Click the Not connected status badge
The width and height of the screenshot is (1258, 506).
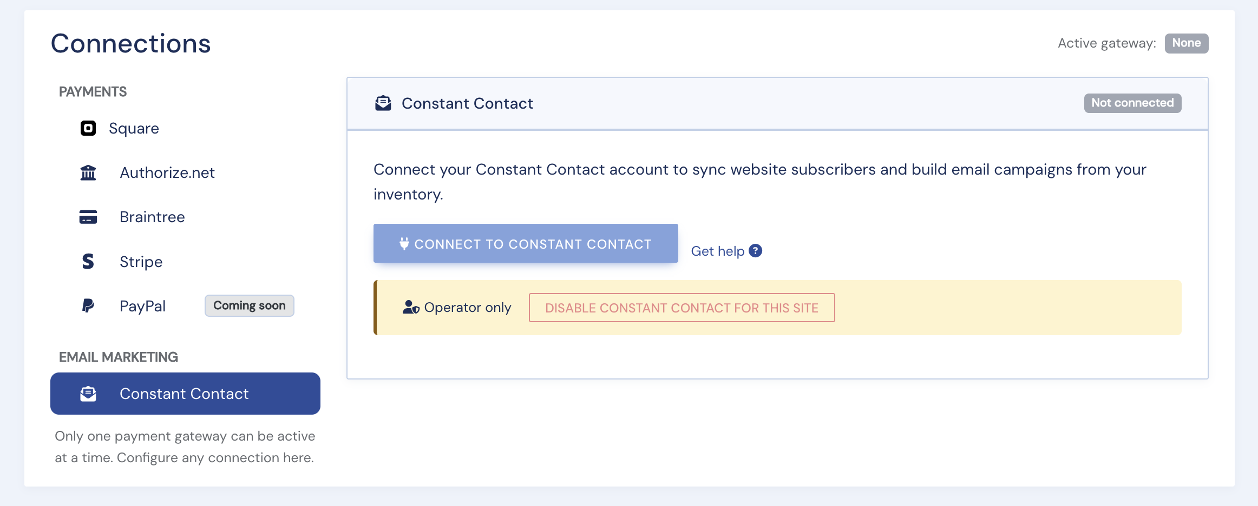coord(1132,103)
